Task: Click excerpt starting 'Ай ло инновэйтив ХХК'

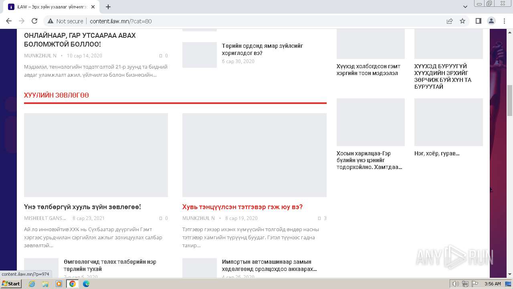Action: (x=93, y=238)
